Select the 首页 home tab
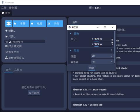This screenshot has width=140, height=112. 6,13
